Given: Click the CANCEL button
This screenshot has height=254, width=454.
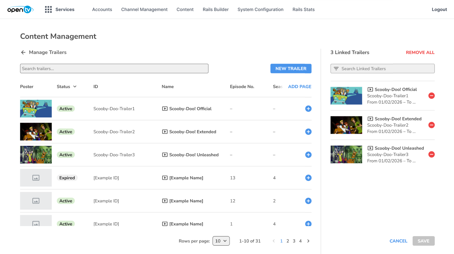Looking at the screenshot, I should [399, 241].
